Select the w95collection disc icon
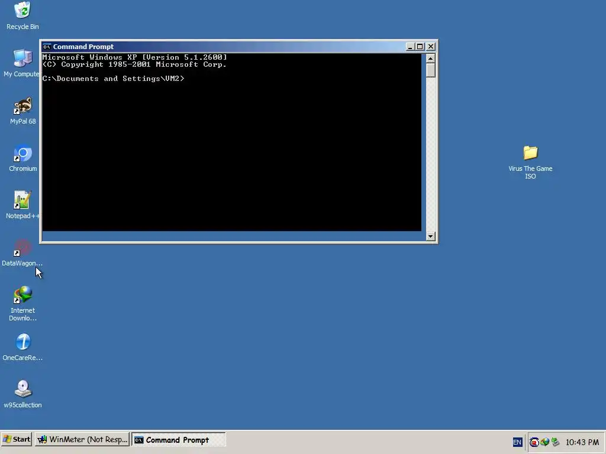 [23, 389]
